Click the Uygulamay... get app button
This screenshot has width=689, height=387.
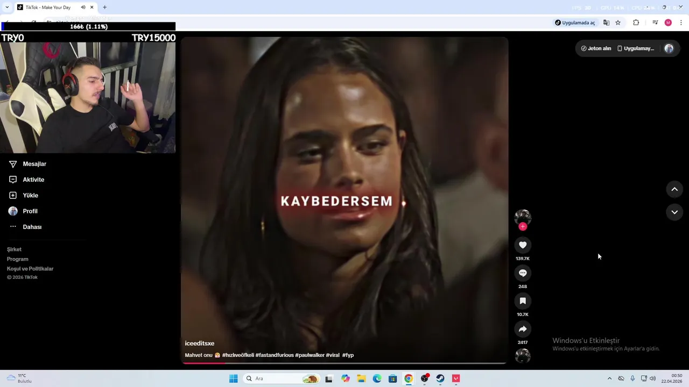click(x=635, y=48)
